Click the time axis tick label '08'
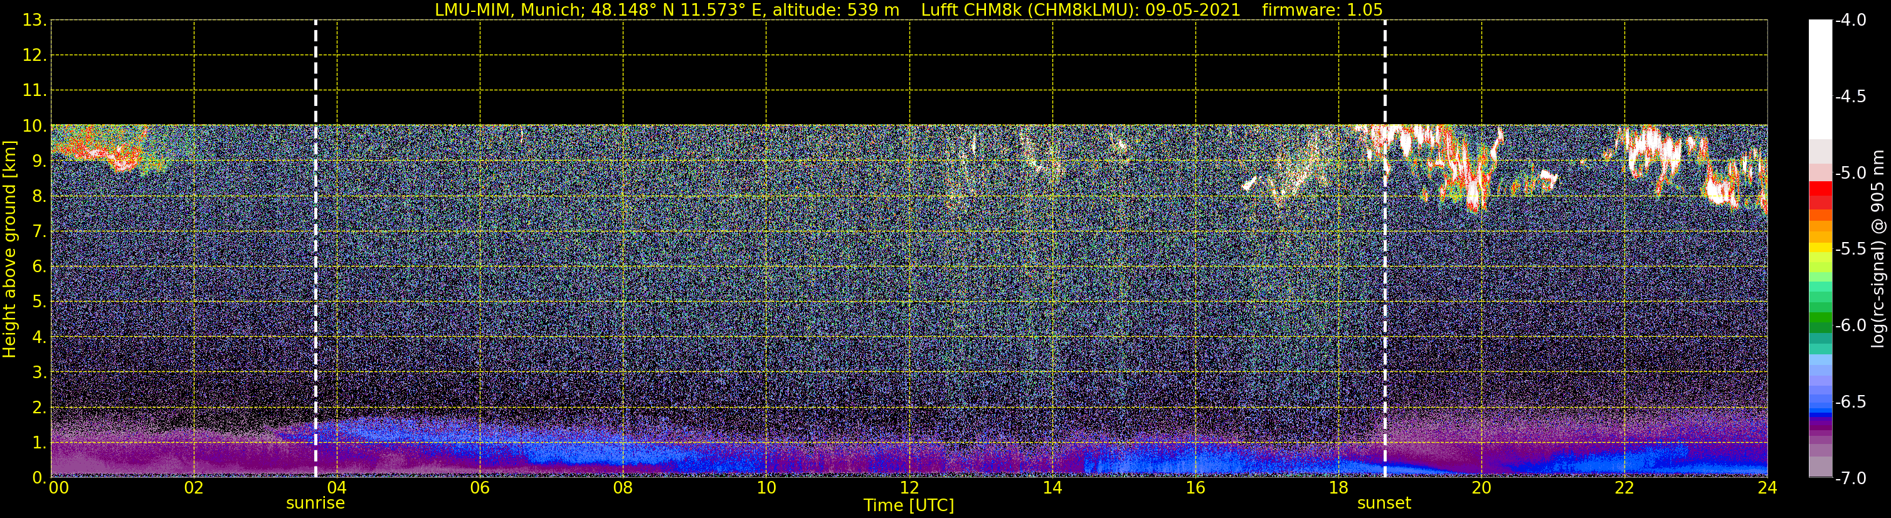1891x518 pixels. (623, 488)
